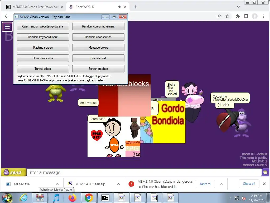Close the BonziWORLD tab

(x=125, y=7)
